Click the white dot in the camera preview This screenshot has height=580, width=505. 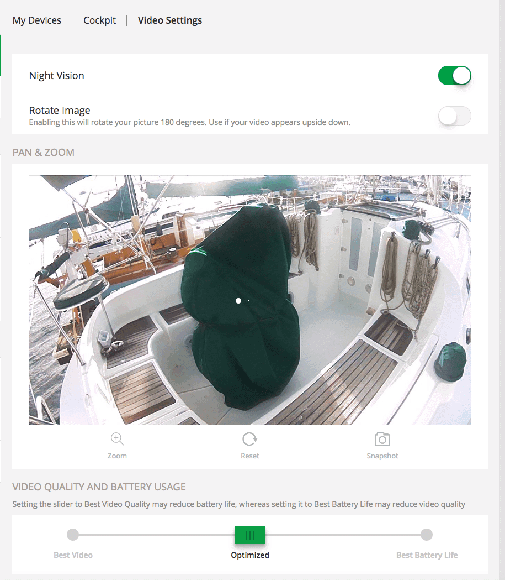(238, 300)
